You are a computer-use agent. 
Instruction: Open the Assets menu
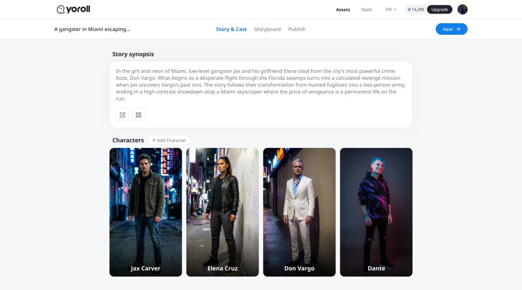tap(343, 10)
